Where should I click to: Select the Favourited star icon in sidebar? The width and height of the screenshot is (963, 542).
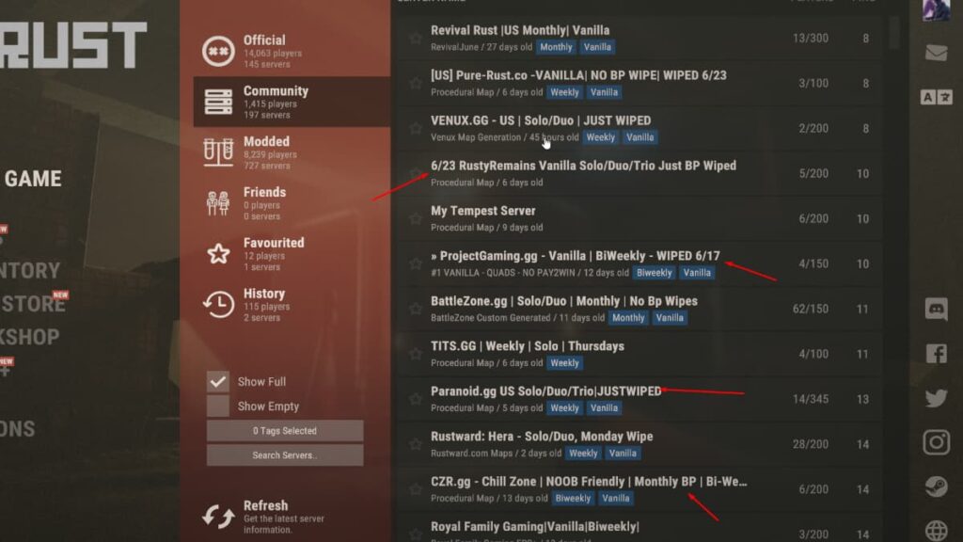218,253
